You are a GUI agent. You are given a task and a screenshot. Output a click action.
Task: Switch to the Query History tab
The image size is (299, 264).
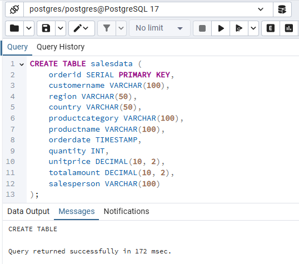click(x=61, y=47)
